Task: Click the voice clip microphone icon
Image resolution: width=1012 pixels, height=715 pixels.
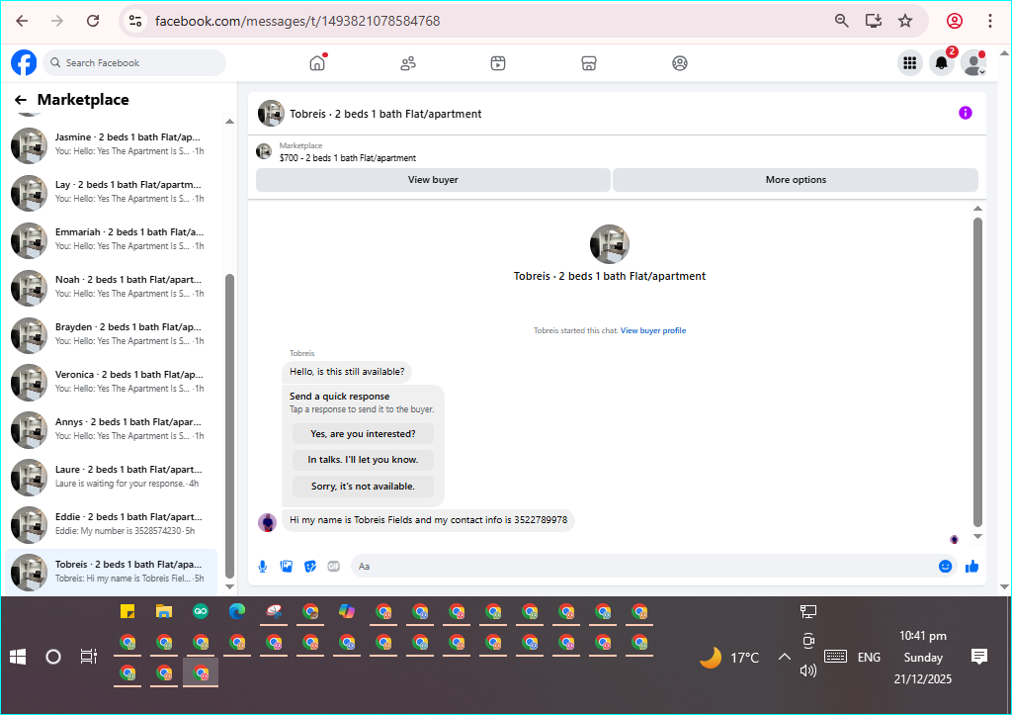Action: tap(263, 567)
